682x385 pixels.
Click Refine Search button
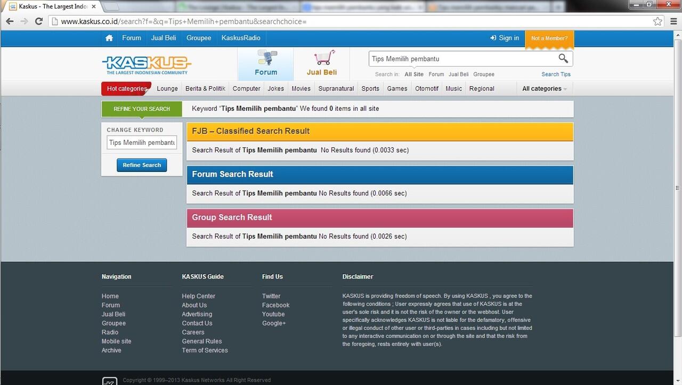click(x=142, y=165)
